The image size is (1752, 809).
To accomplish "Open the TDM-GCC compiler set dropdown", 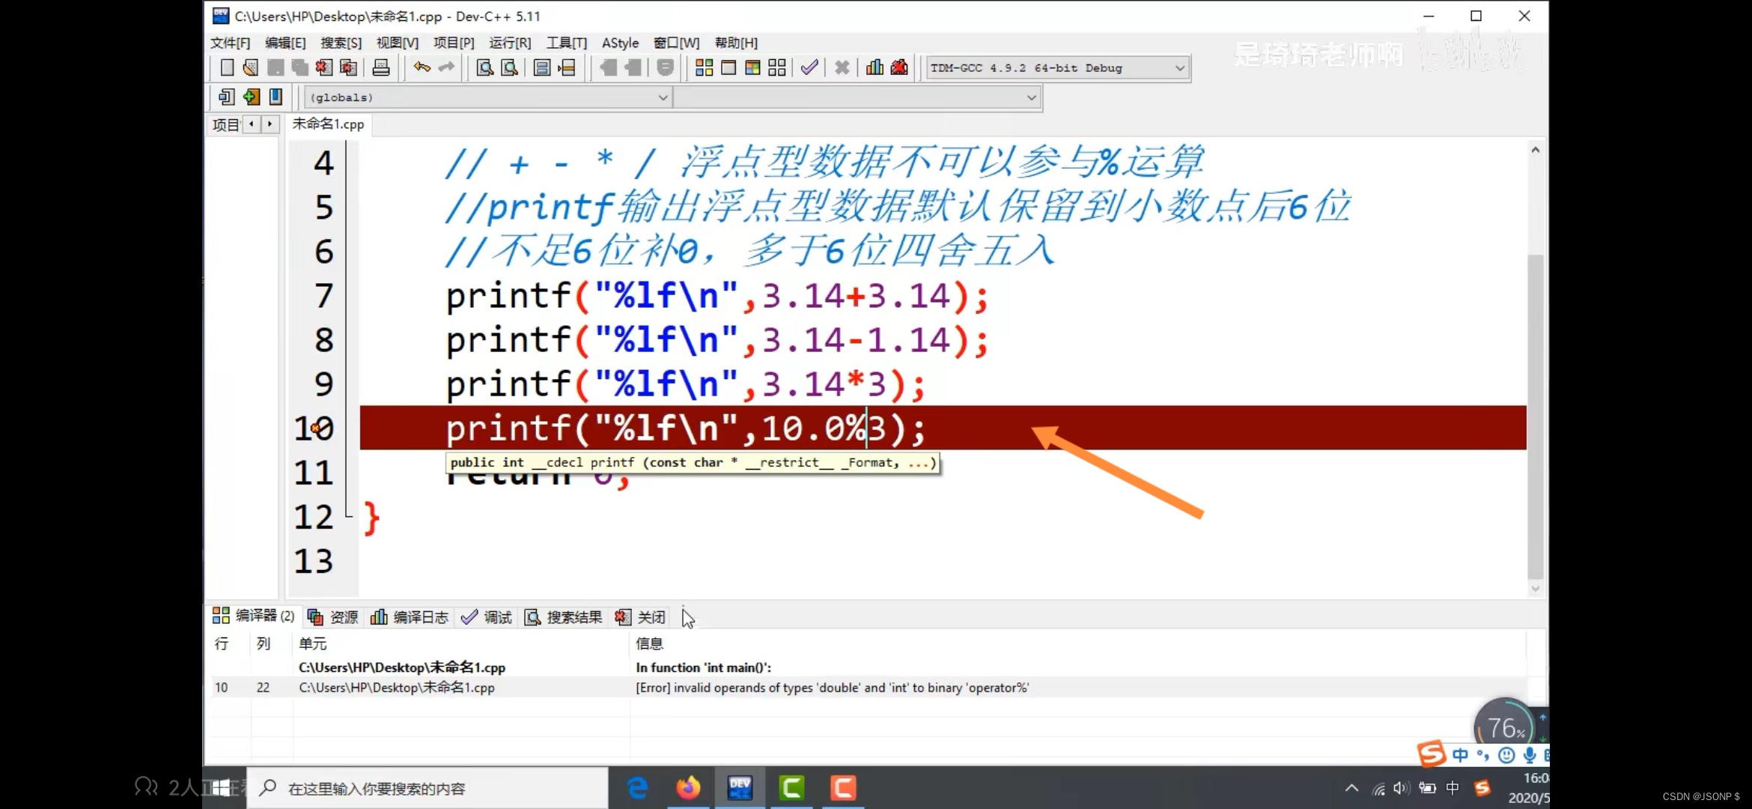I will coord(1179,68).
